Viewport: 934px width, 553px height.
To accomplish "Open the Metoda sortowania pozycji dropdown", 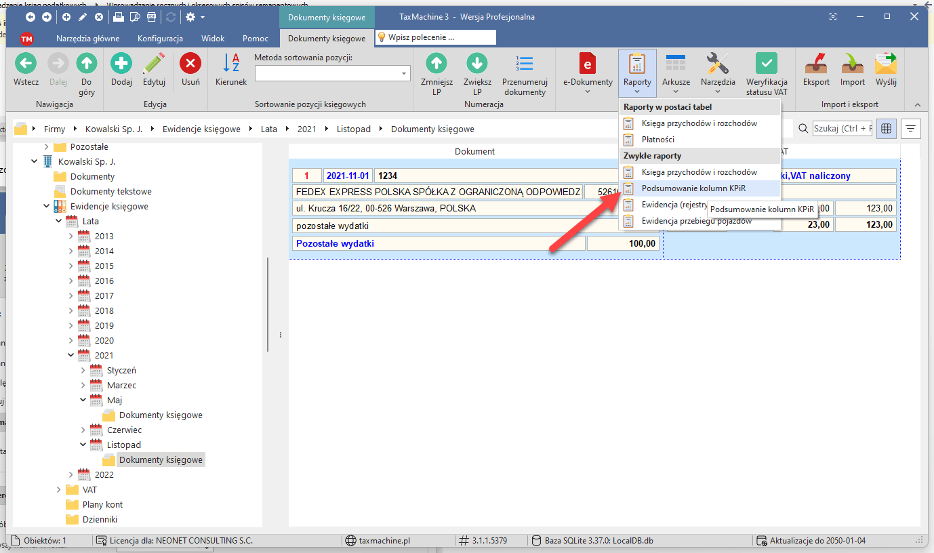I will [404, 73].
